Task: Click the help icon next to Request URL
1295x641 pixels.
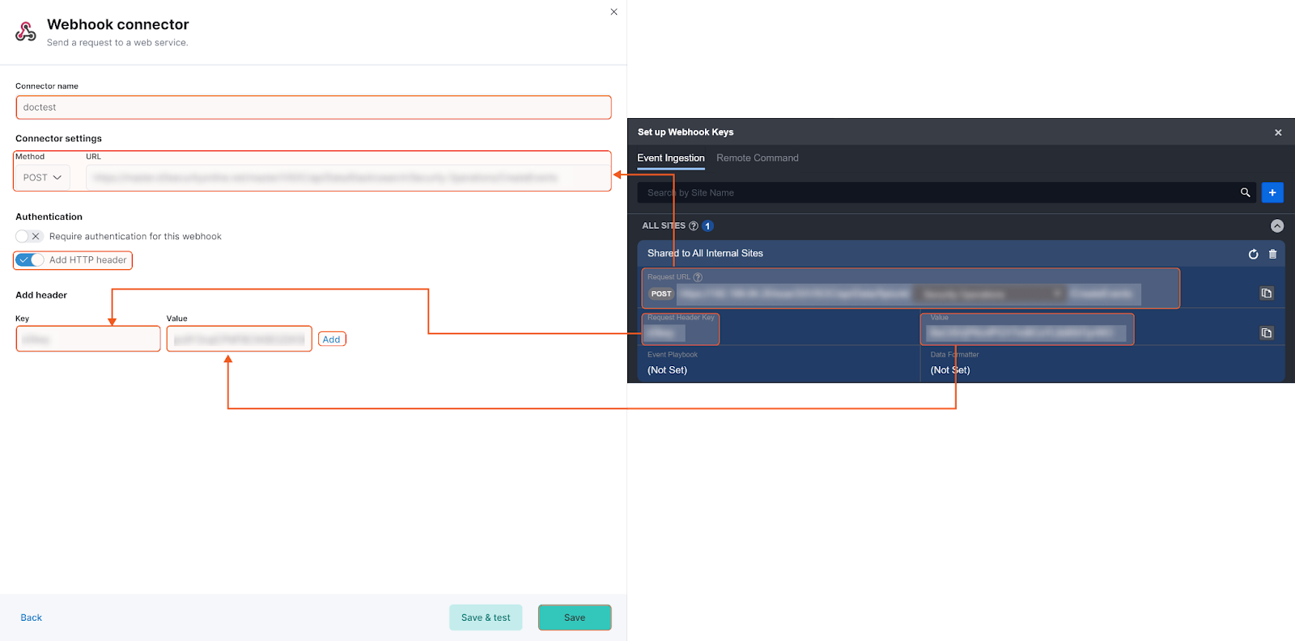Action: click(x=698, y=277)
